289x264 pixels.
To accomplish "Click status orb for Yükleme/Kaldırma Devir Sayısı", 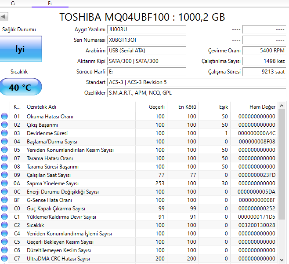I will click(x=4, y=216).
